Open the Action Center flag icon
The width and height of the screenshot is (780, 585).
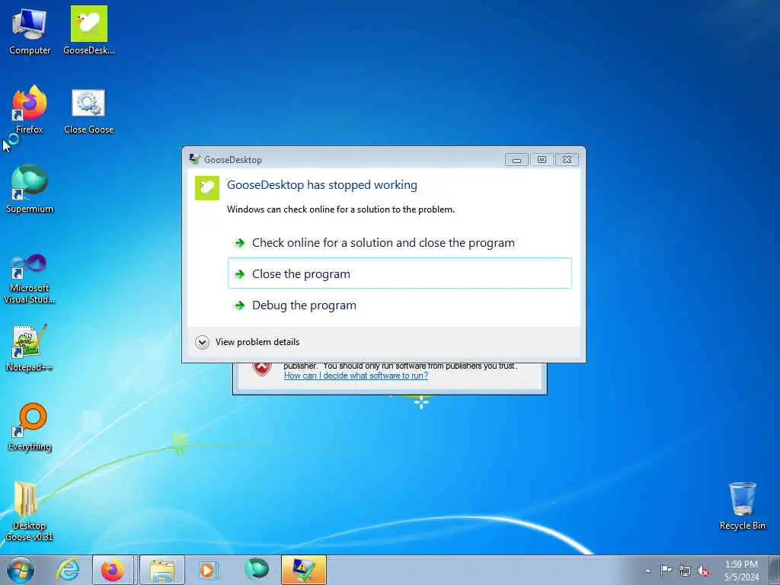tap(666, 570)
